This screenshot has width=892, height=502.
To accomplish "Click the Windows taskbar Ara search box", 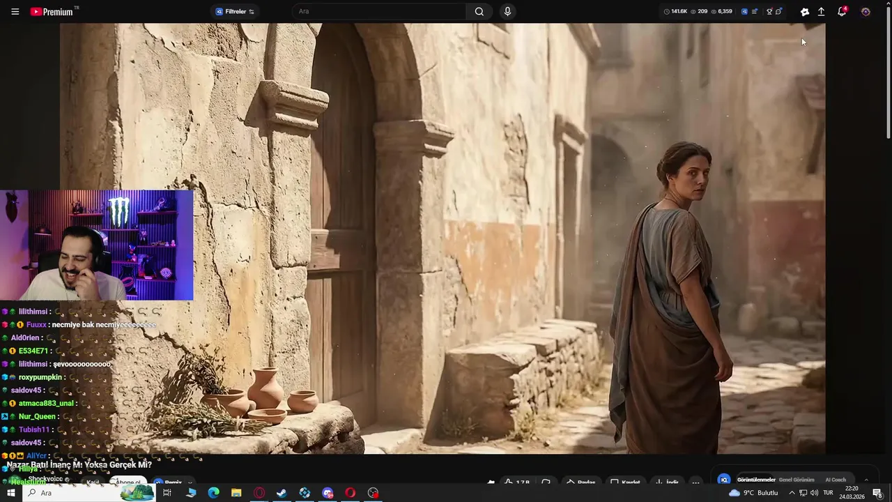I will point(89,493).
